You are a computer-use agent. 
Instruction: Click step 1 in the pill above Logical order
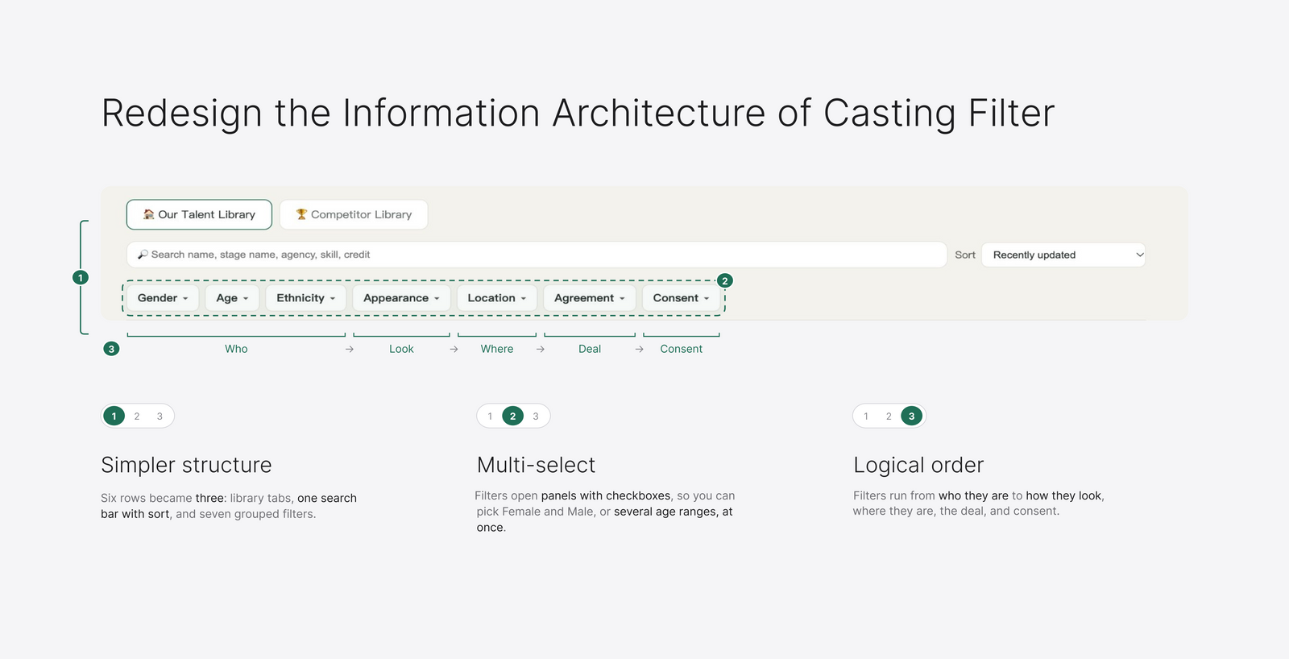866,417
